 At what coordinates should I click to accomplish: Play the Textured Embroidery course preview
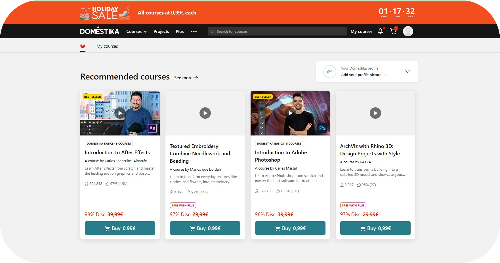pos(205,113)
